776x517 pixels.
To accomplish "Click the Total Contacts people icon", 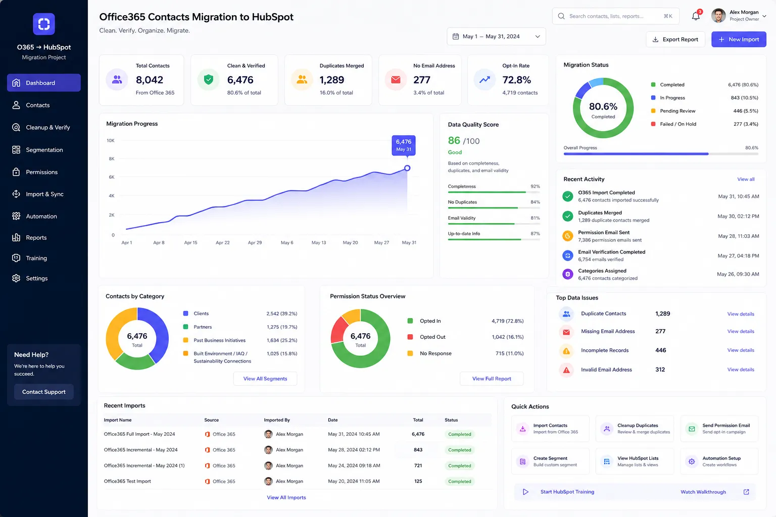I will point(117,79).
